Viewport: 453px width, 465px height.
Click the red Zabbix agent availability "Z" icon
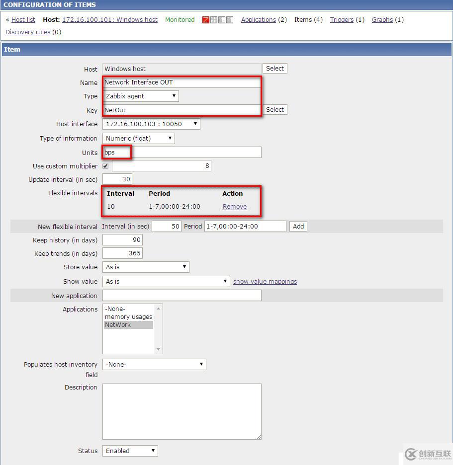[x=205, y=19]
